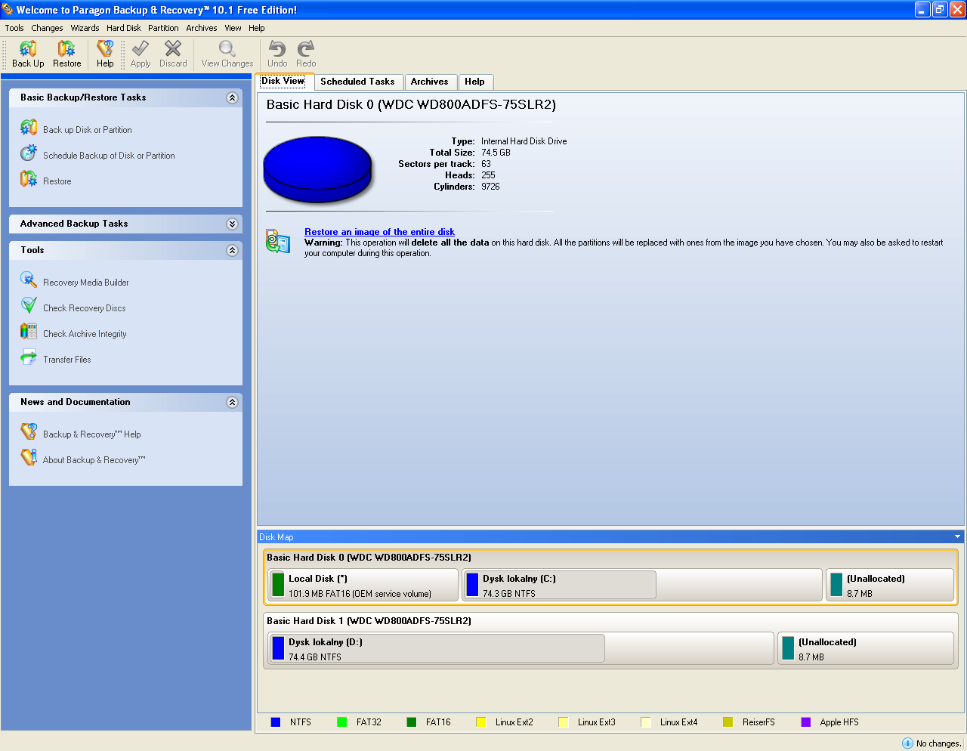Open the Disk Map dropdown arrow

tap(957, 537)
